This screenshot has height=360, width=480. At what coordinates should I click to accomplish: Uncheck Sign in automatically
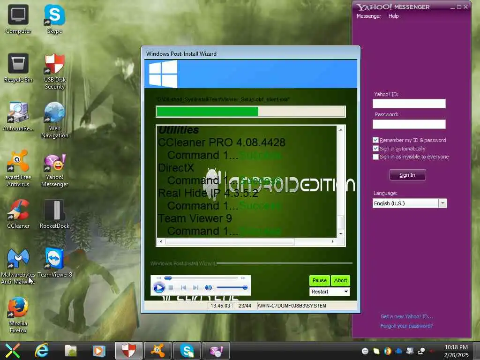click(x=375, y=149)
